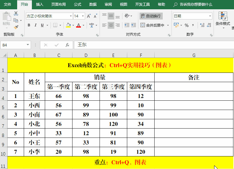Open 条件格式 conditional formatting

click(x=223, y=20)
